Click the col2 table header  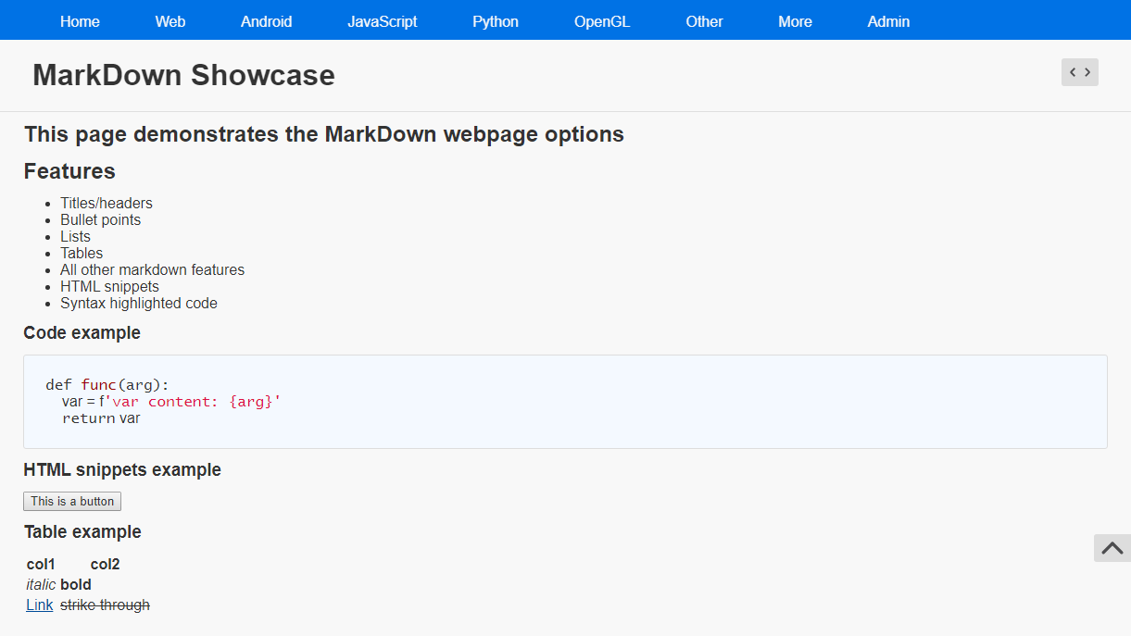pos(105,565)
